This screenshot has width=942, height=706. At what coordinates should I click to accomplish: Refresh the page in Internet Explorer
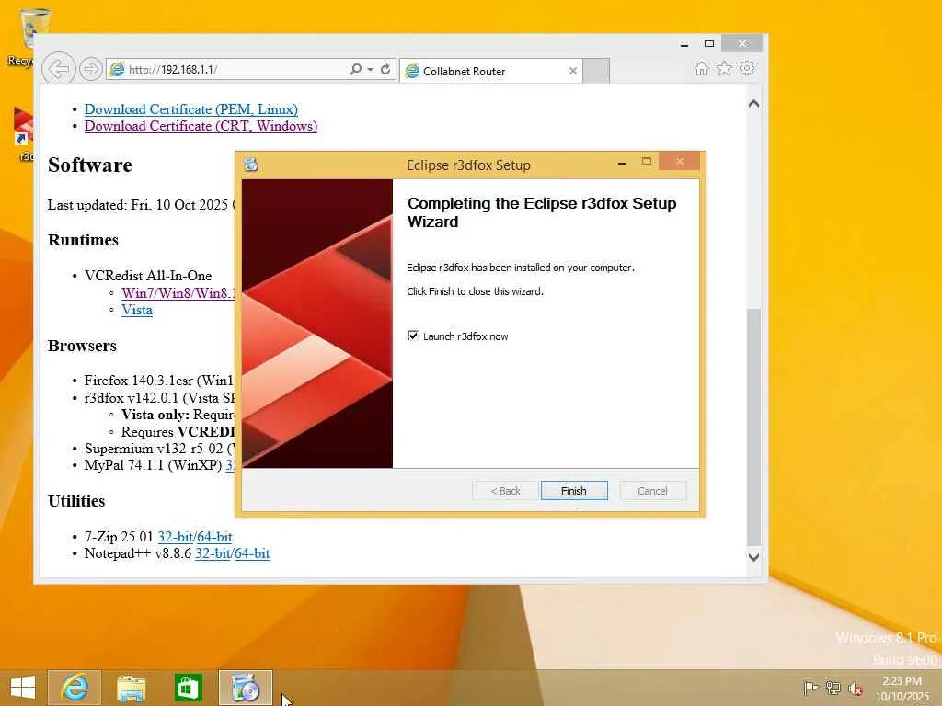[385, 69]
